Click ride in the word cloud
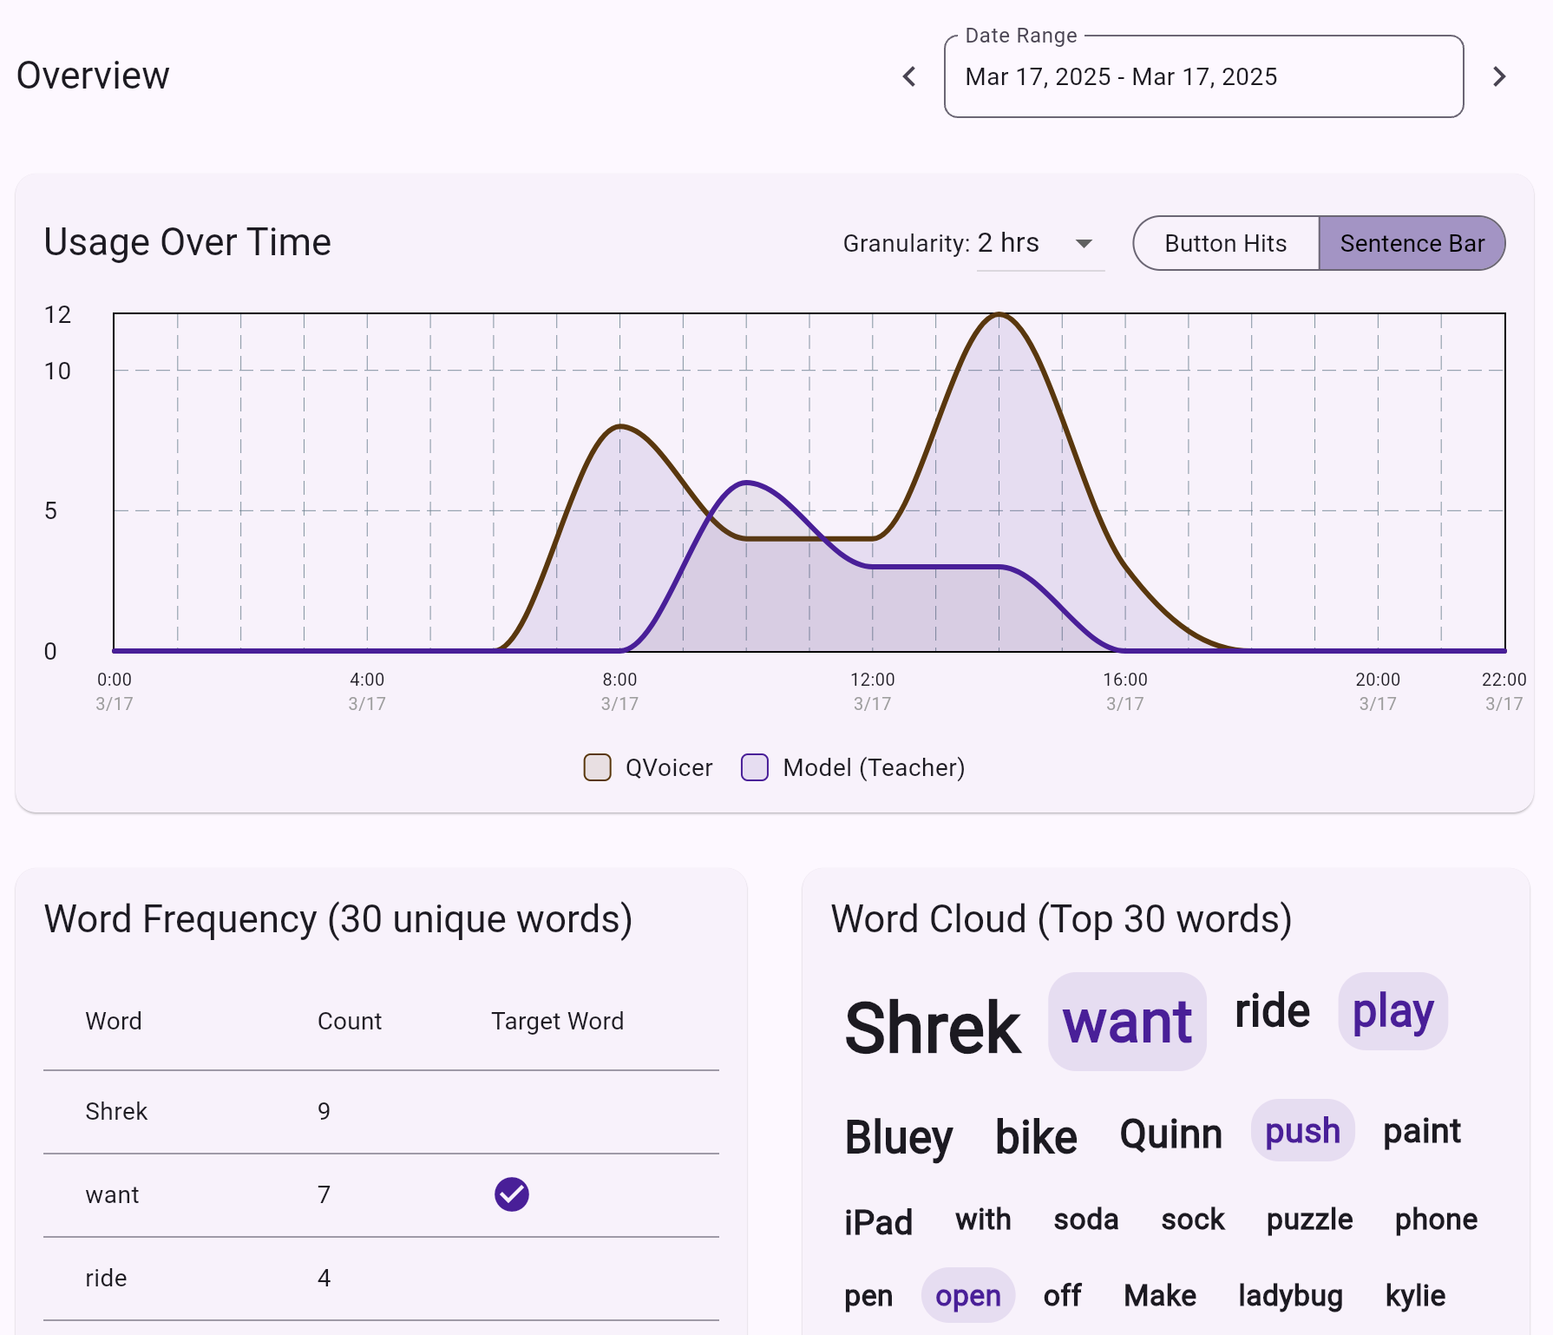The width and height of the screenshot is (1553, 1335). 1272,1011
